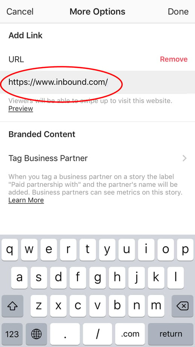
Task: Tap the shift arrow key
Action: pyautogui.click(x=12, y=306)
